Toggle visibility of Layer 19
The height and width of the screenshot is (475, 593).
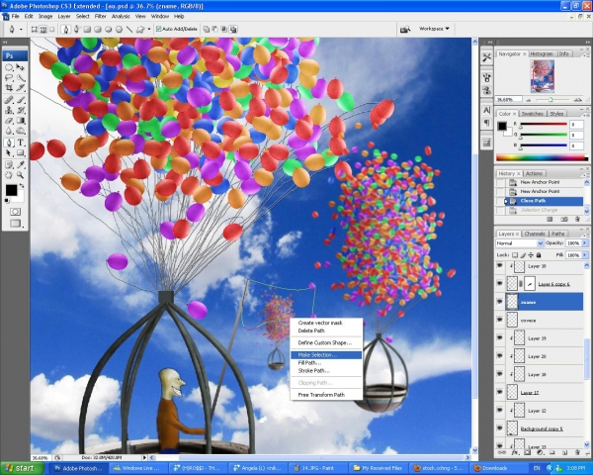point(500,338)
